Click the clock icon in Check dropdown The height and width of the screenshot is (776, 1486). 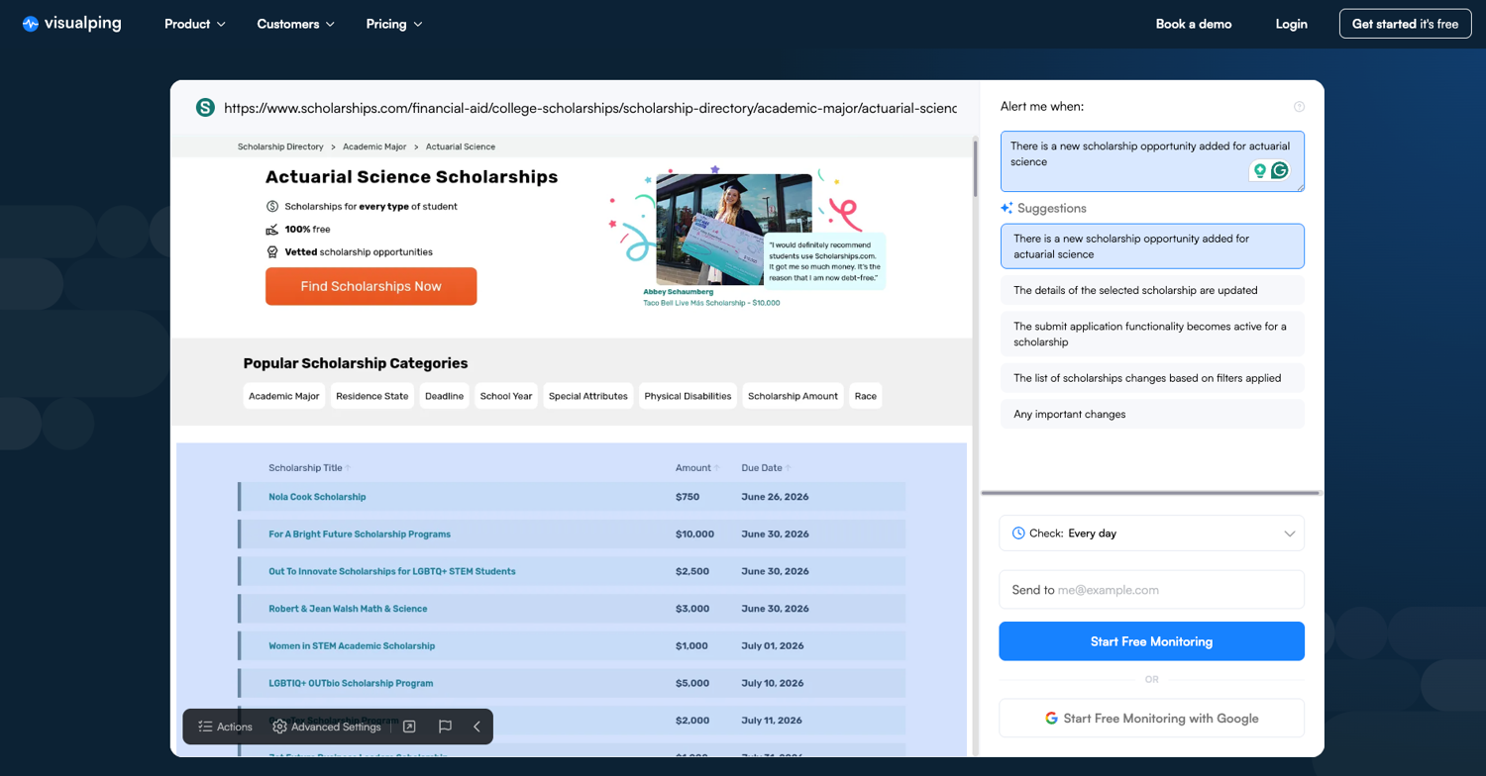pyautogui.click(x=1018, y=533)
